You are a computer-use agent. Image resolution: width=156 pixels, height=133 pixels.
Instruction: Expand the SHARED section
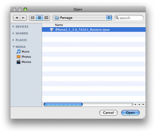(14, 33)
